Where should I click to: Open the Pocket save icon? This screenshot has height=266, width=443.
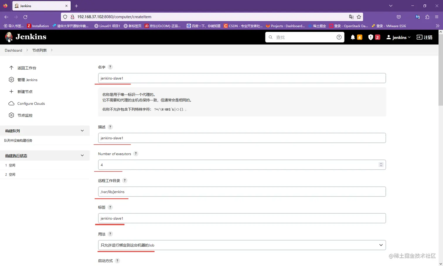(x=399, y=17)
